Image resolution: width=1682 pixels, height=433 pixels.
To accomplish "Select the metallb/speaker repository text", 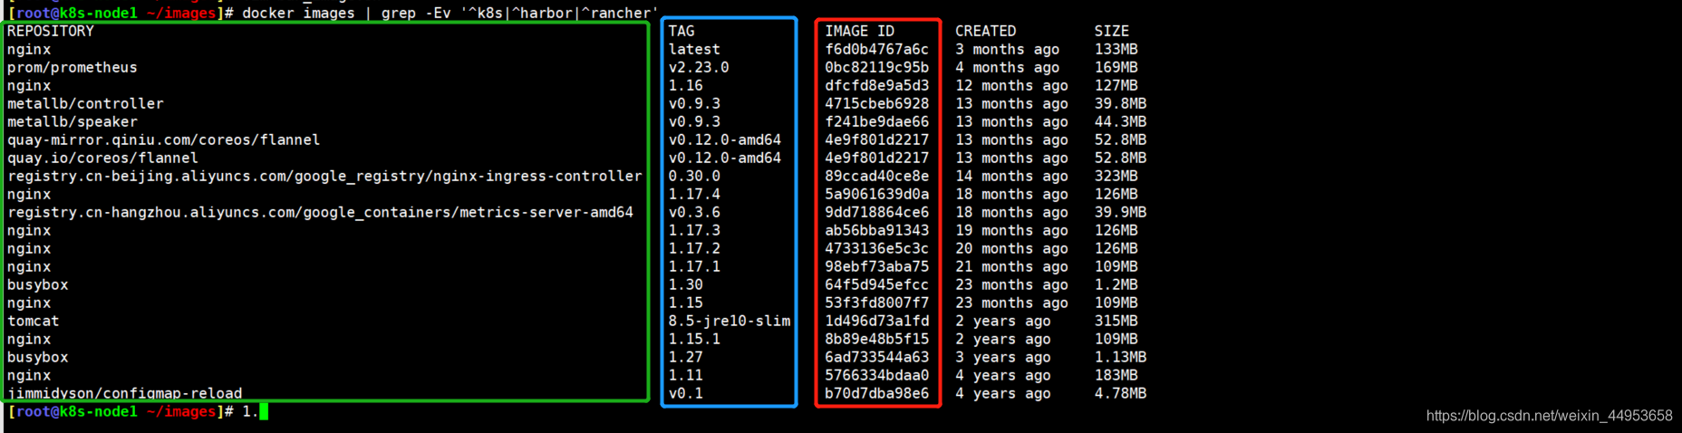I will coord(72,122).
